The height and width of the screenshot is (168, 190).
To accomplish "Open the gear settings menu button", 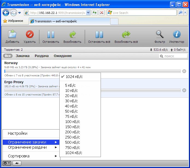I will (x=7, y=163).
